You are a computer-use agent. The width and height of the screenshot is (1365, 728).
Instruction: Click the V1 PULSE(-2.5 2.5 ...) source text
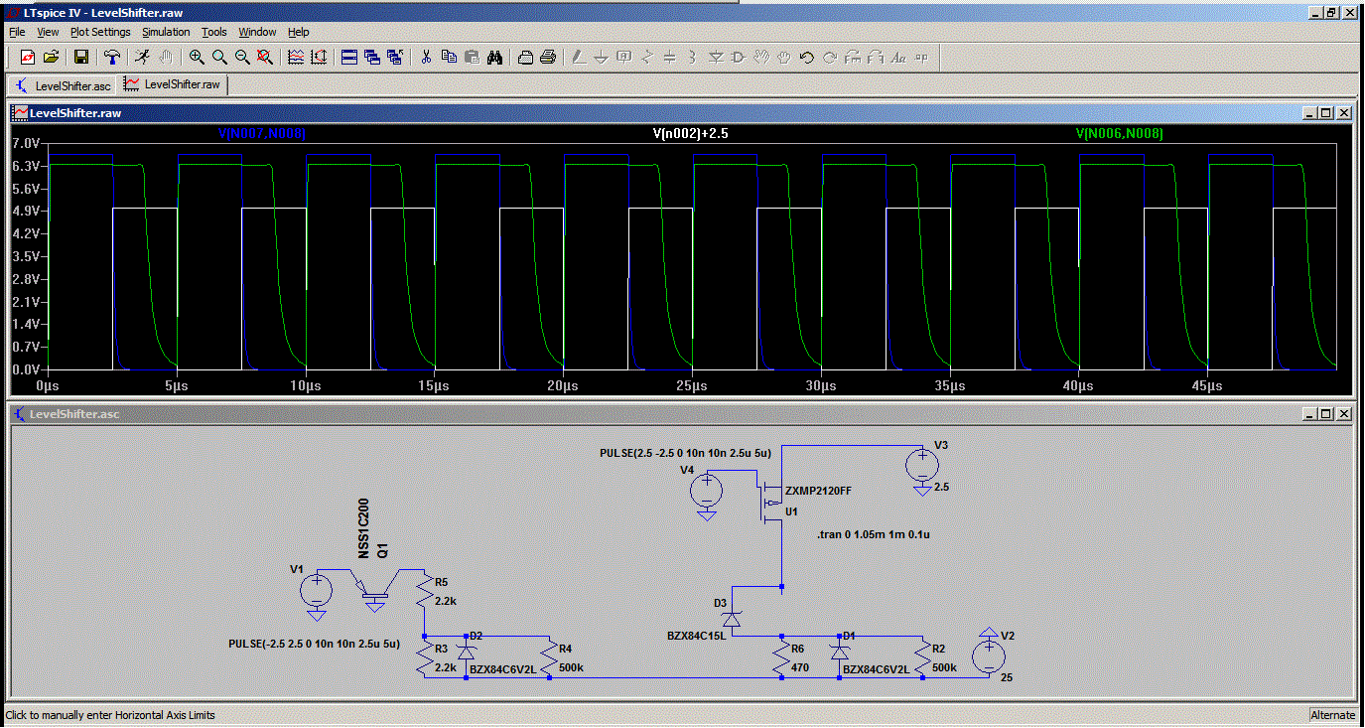(315, 644)
